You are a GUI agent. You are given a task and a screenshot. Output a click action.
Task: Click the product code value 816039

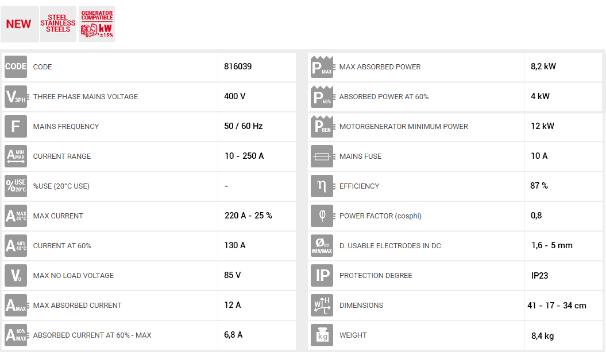coord(238,67)
